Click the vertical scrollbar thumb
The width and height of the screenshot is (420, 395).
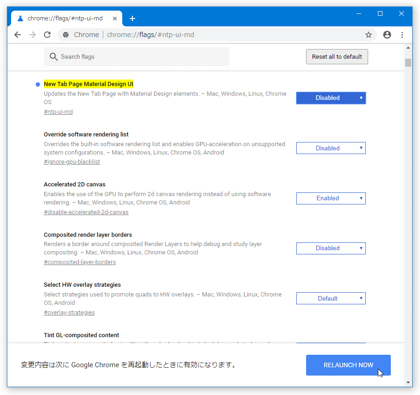(408, 62)
